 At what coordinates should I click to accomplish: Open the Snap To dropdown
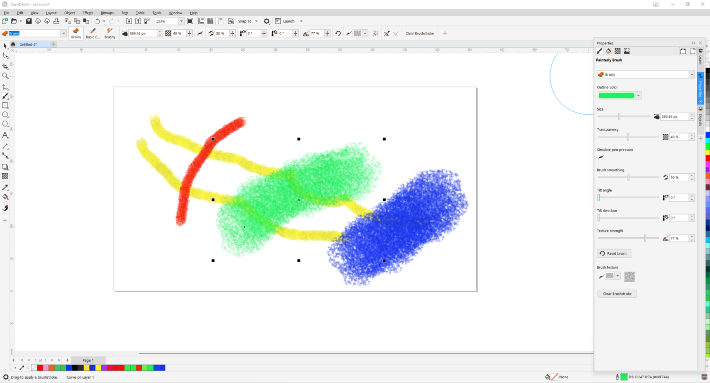(x=256, y=21)
